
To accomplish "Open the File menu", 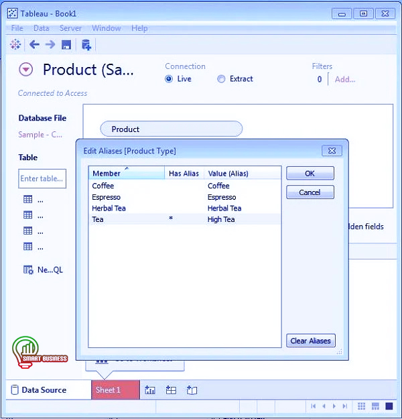I will click(x=17, y=28).
